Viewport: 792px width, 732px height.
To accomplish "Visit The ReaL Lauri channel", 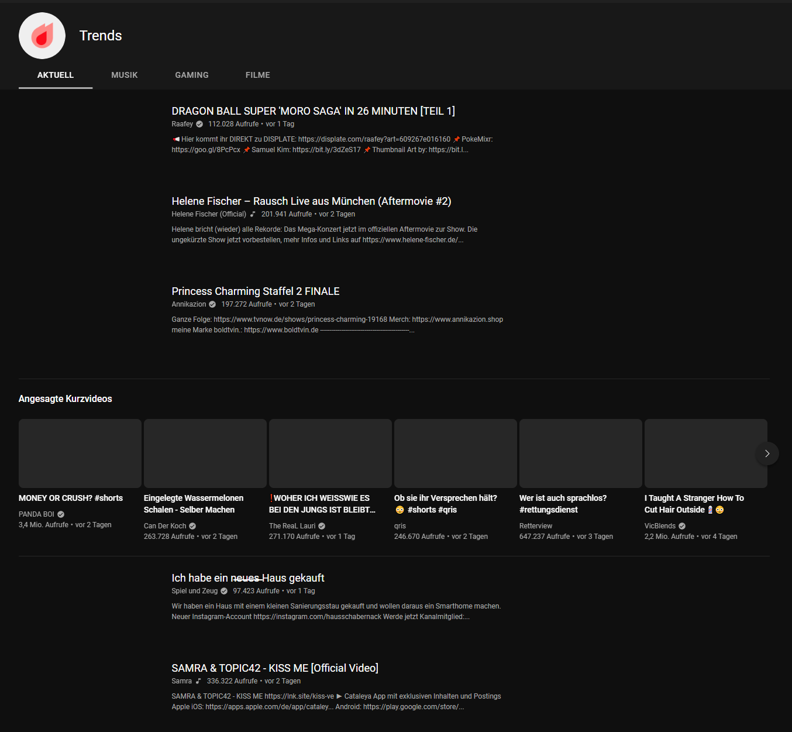I will click(292, 526).
